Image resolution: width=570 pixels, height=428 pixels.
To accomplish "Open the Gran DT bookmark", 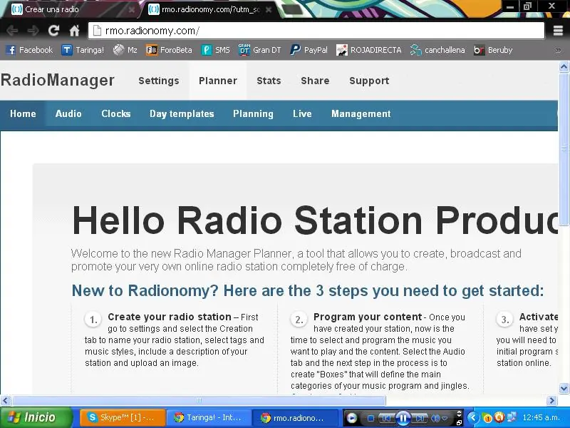I will pos(259,50).
